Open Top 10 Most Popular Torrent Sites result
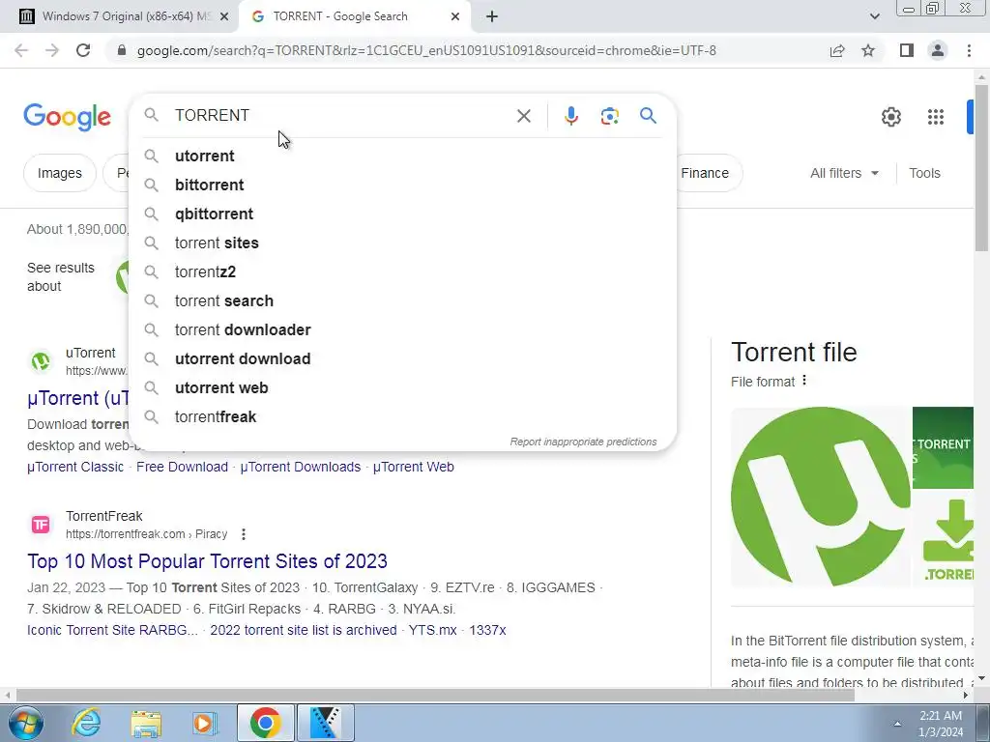This screenshot has height=742, width=990. coord(207,561)
